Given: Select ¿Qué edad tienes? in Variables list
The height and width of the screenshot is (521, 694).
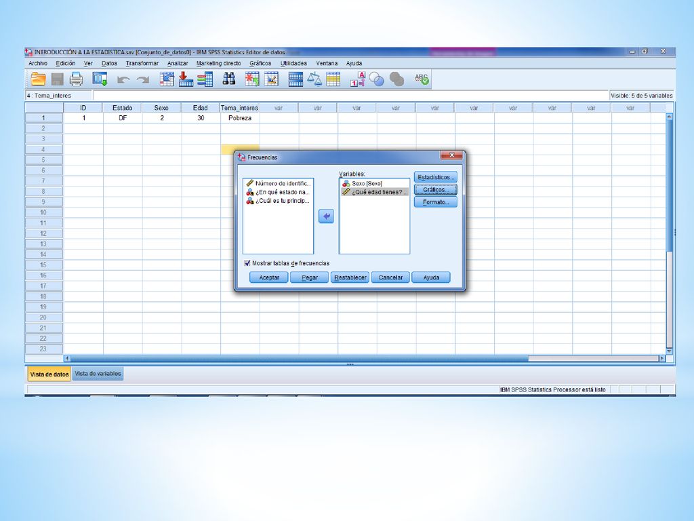Looking at the screenshot, I should (x=374, y=192).
